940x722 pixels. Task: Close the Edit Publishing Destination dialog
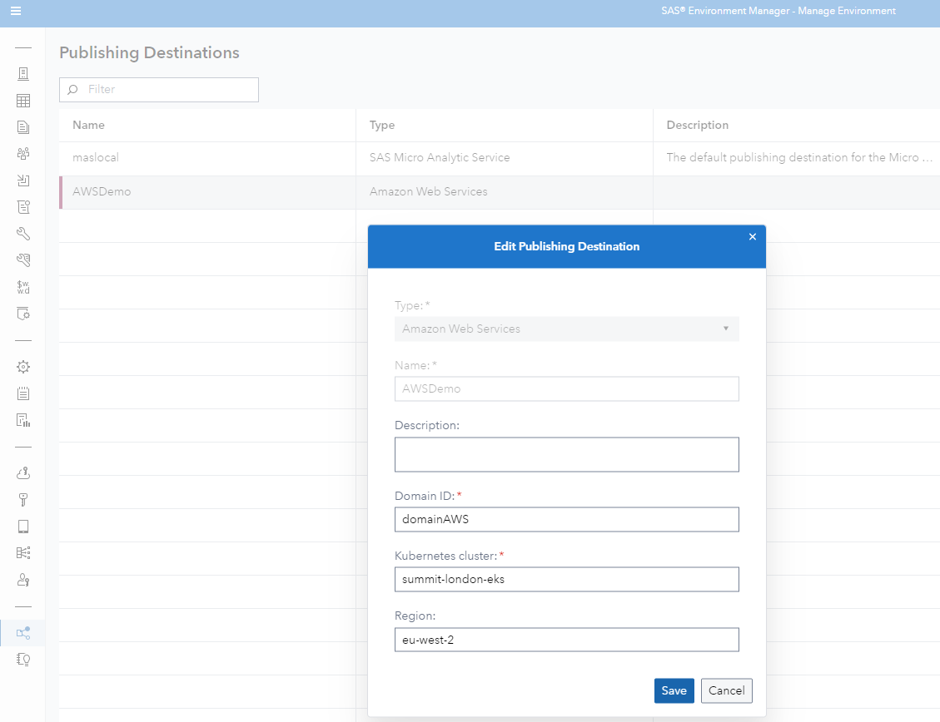753,237
